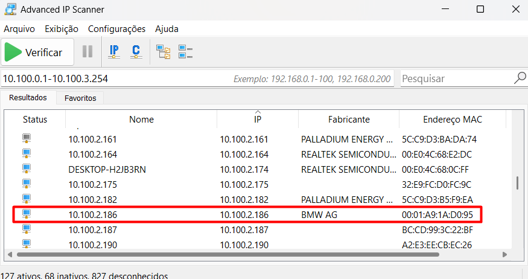Click the DESKTOP-H2JB3RN computer status icon

(27, 168)
